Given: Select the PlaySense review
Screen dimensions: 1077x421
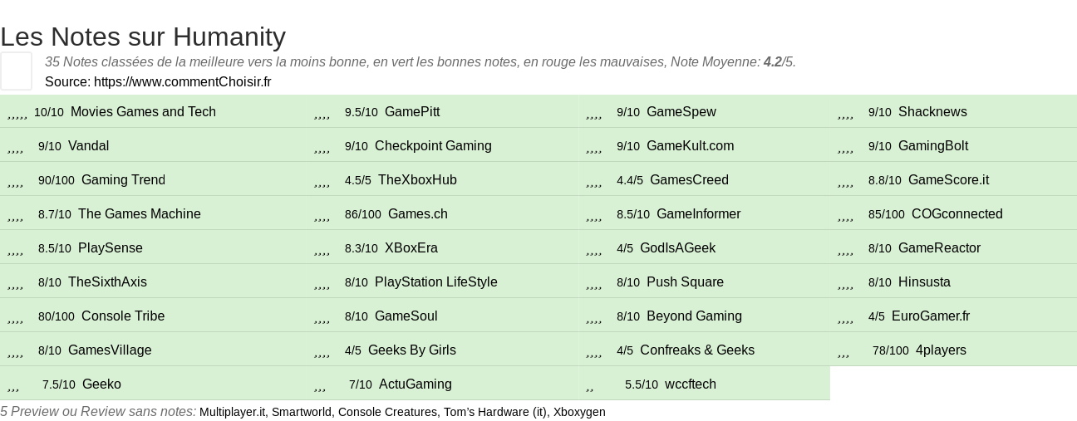Looking at the screenshot, I should 111,248.
